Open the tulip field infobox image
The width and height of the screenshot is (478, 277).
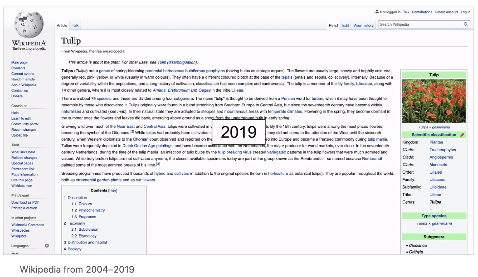click(x=434, y=101)
